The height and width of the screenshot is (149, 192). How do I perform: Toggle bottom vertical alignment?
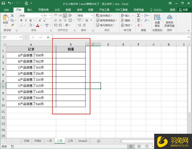click(x=65, y=16)
